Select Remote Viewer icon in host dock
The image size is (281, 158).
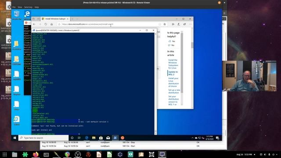tap(162, 154)
